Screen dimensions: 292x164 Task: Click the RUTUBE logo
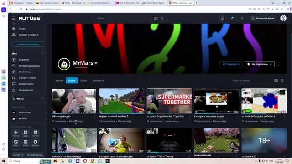click(30, 18)
